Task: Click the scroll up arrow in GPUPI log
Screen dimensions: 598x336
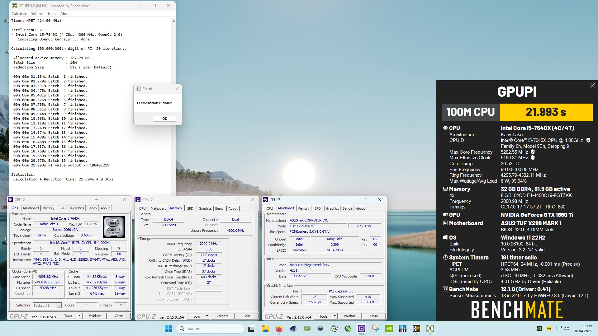Action: click(173, 21)
